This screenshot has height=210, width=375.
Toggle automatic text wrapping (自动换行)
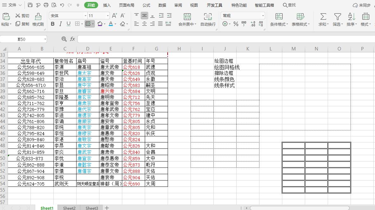click(x=208, y=19)
